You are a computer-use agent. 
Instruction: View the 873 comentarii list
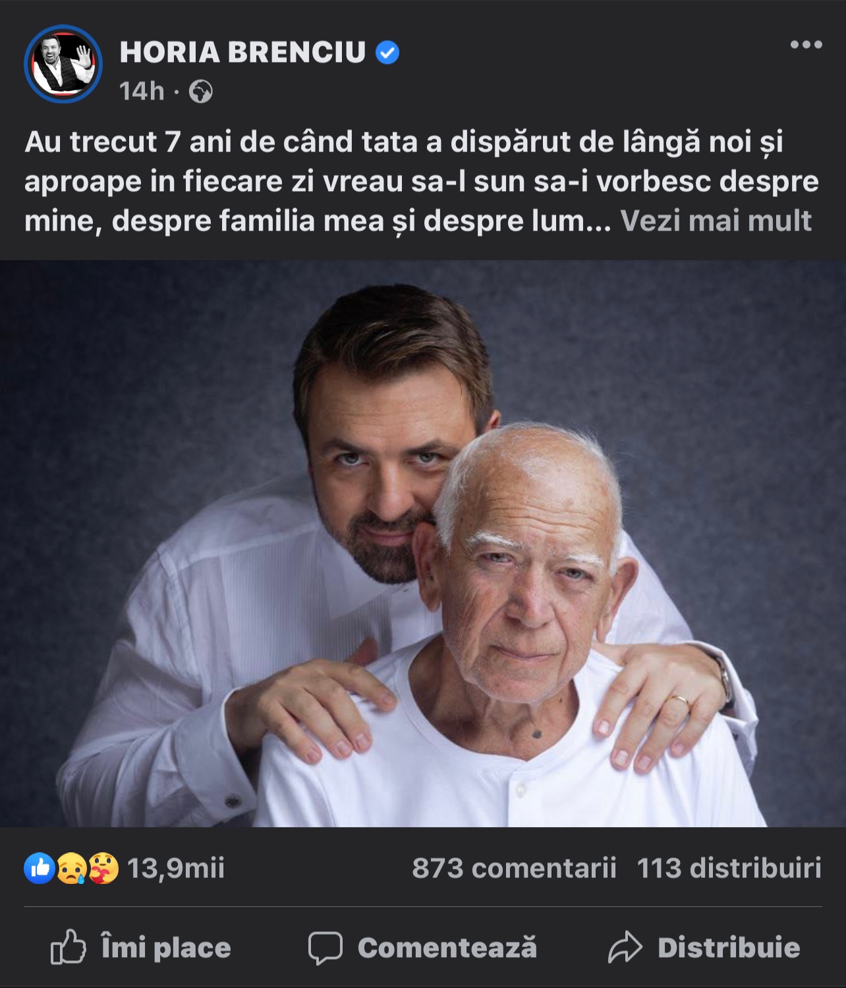(514, 868)
